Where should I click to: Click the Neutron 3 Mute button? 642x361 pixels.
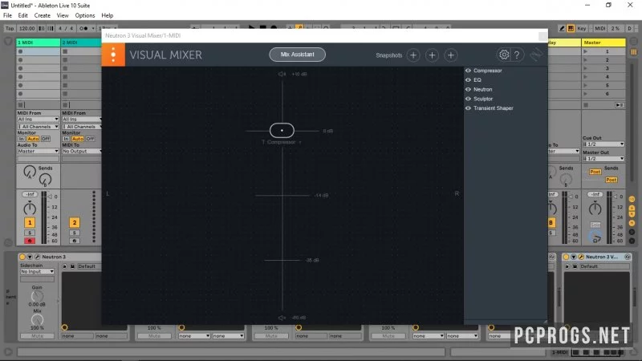[x=37, y=335]
